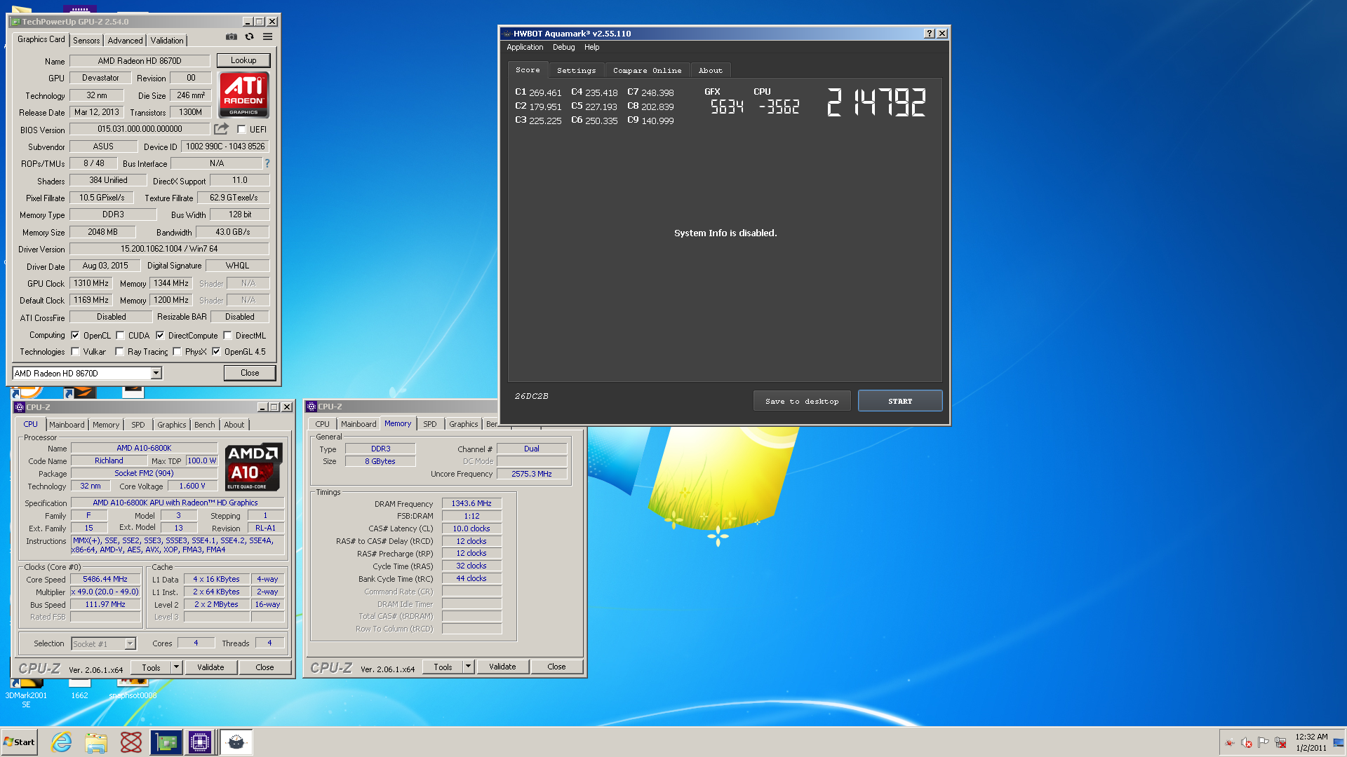Click START in Aquamark
The image size is (1347, 757).
pyautogui.click(x=900, y=401)
